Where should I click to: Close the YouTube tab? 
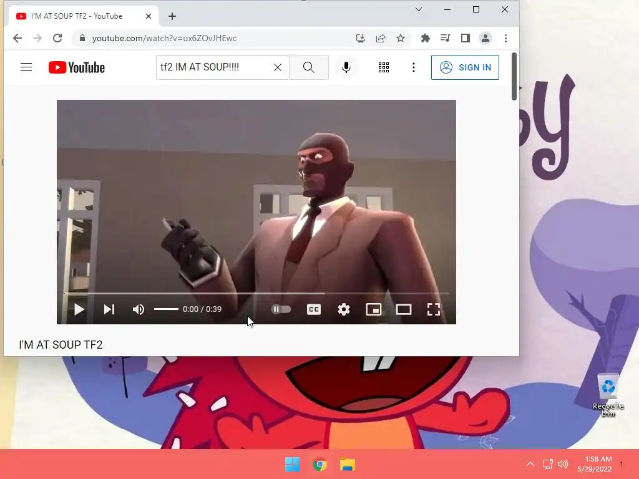tap(149, 16)
